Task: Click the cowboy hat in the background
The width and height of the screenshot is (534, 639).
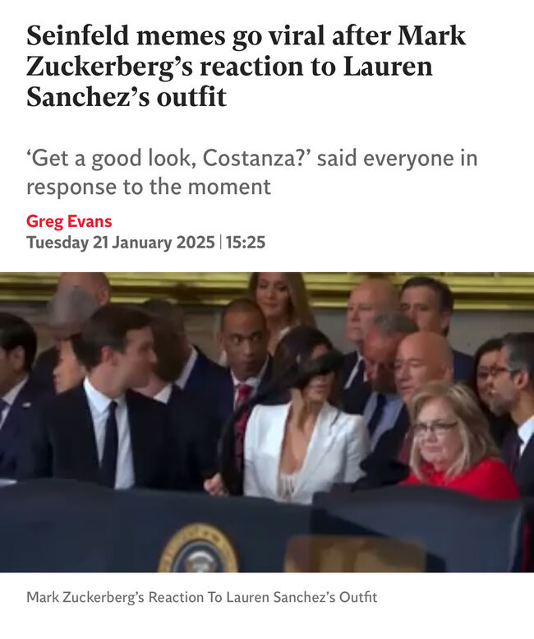Action: tap(73, 312)
